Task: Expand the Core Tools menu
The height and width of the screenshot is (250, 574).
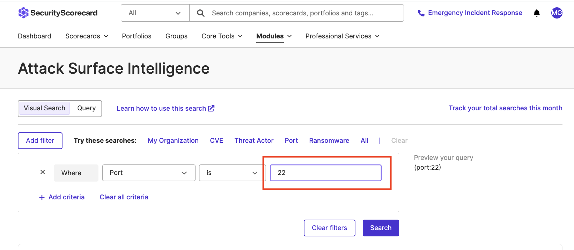Action: pos(222,36)
